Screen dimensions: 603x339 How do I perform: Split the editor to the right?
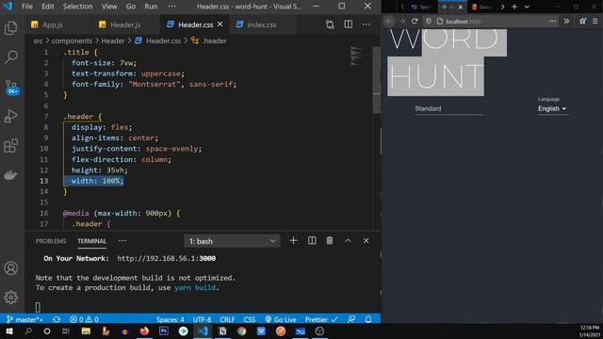point(348,24)
